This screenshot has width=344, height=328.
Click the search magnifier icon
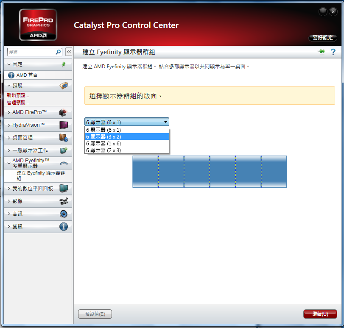point(58,52)
